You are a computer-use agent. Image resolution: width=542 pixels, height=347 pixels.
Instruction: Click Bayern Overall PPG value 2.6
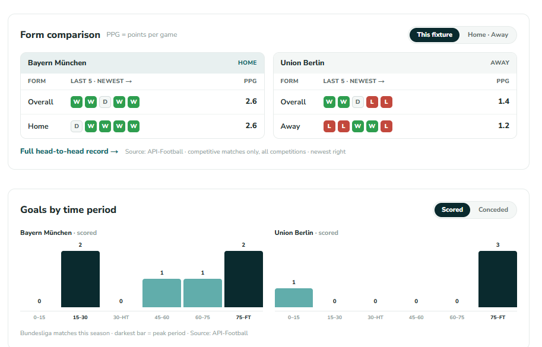click(x=251, y=101)
